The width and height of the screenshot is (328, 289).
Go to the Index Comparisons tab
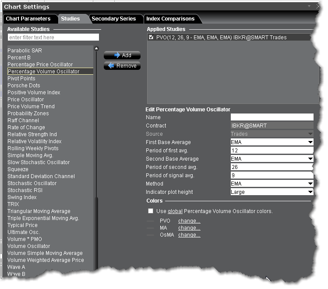[170, 19]
